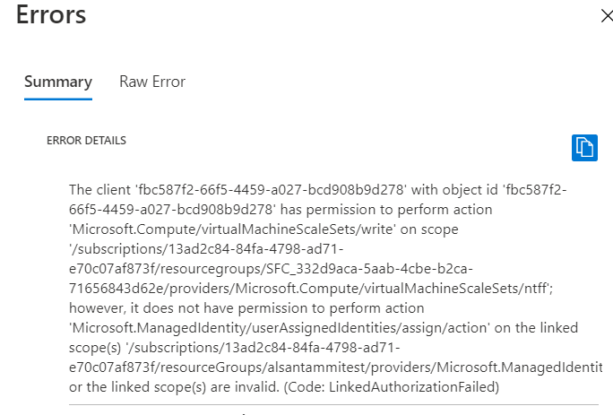
Task: Click 'has permission to perform action' text
Action: 394,210
